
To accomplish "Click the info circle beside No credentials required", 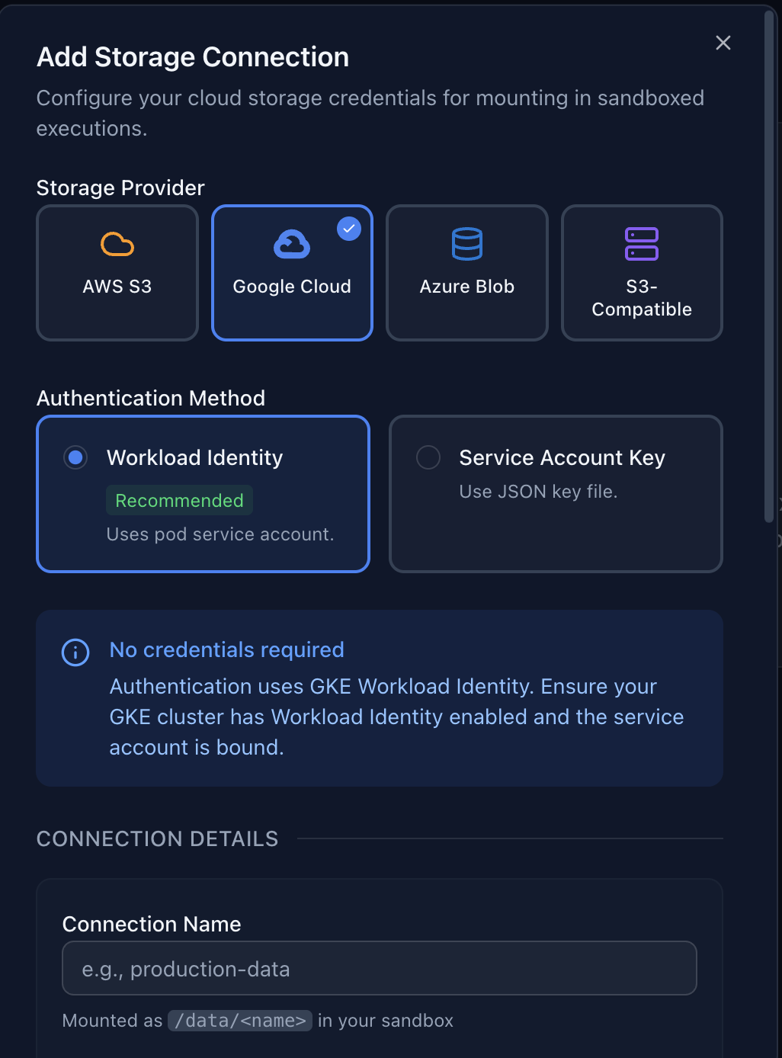I will [75, 652].
